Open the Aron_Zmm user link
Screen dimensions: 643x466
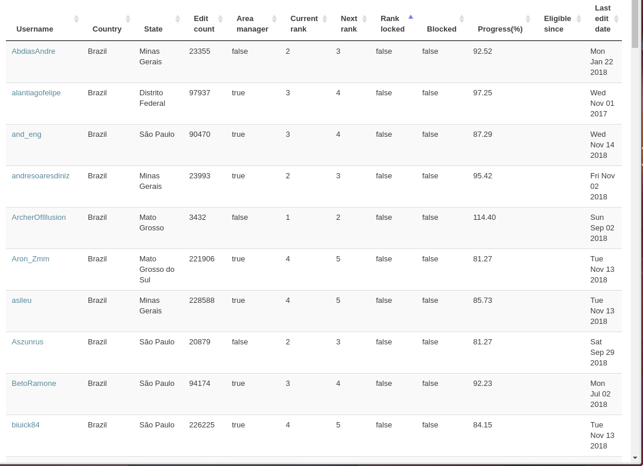[x=30, y=259]
